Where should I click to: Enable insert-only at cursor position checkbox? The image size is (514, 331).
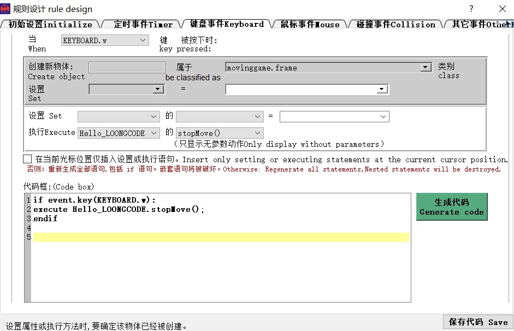[27, 159]
